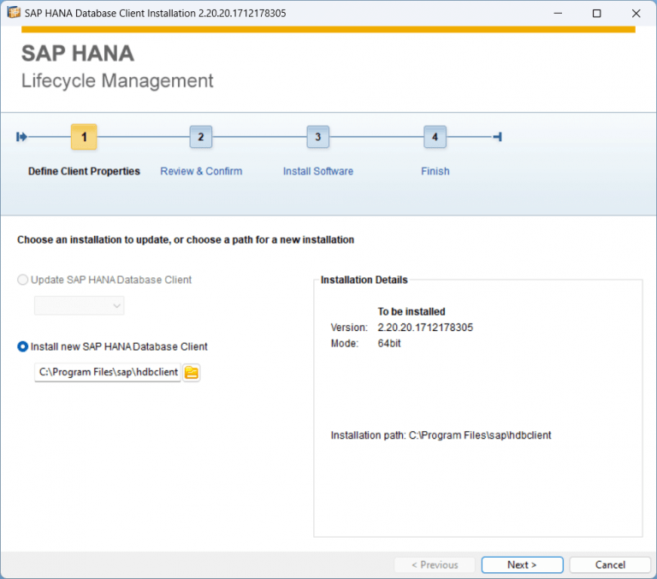The image size is (657, 579).
Task: Click the wizard end marker
Action: click(497, 137)
